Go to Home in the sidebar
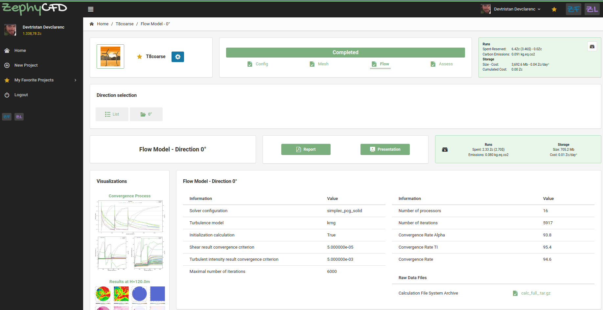This screenshot has width=603, height=310. (x=20, y=51)
